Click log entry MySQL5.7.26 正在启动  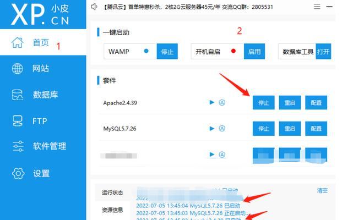coord(191,213)
